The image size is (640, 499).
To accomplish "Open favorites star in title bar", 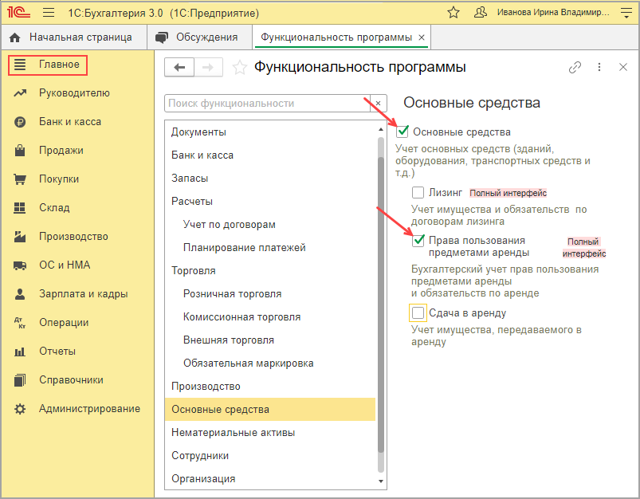I will [453, 13].
